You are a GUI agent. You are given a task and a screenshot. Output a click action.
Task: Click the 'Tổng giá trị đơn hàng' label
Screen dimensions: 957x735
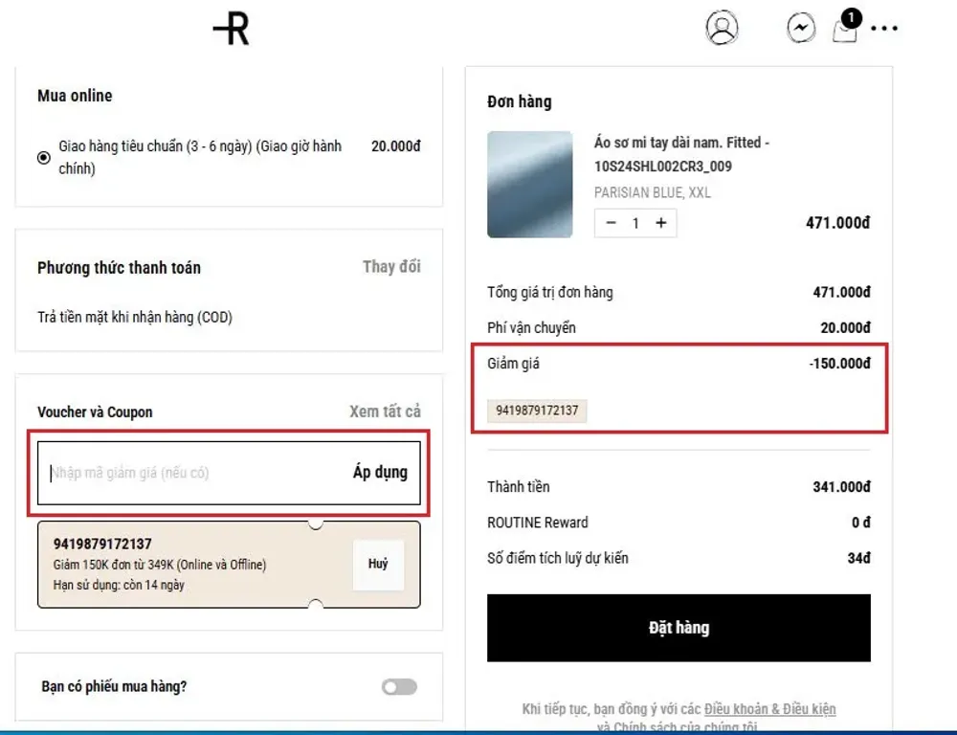(x=550, y=293)
